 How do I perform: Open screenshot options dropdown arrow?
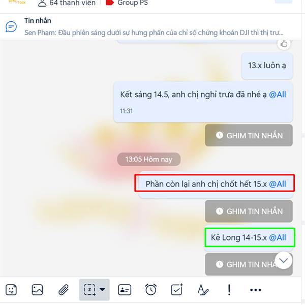coord(103,289)
